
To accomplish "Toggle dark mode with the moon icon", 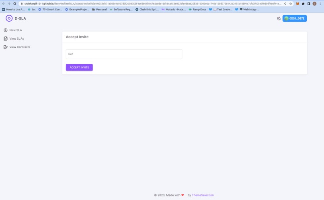I will (279, 18).
